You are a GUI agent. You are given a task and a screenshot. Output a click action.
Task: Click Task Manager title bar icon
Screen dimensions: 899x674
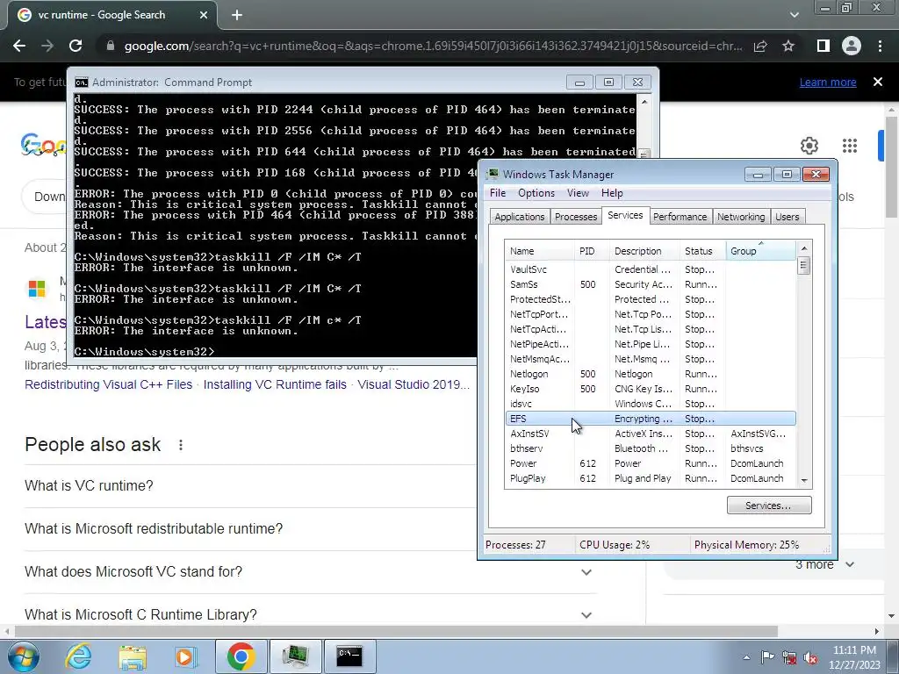pyautogui.click(x=493, y=174)
